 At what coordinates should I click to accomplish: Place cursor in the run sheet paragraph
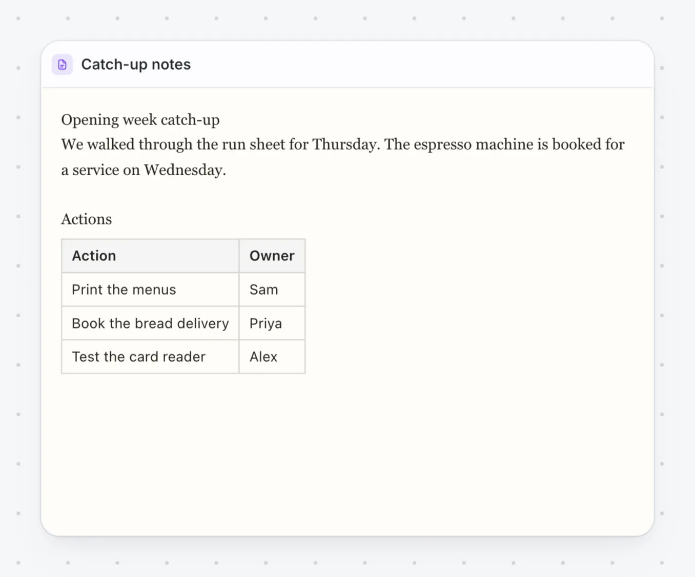(343, 157)
